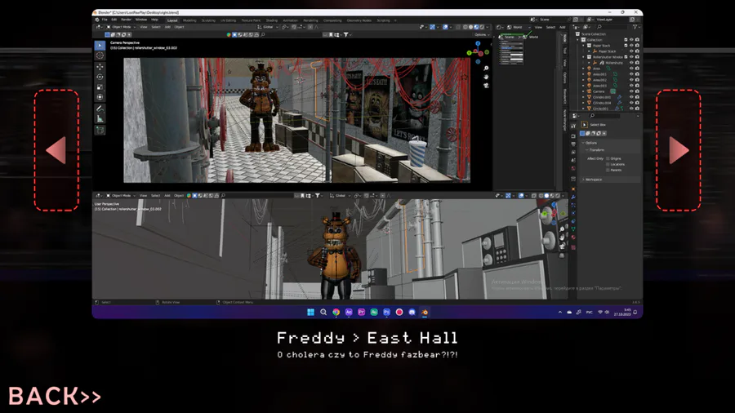Open View menu in shader editor header
Viewport: 735px width, 413px height.
(x=539, y=27)
